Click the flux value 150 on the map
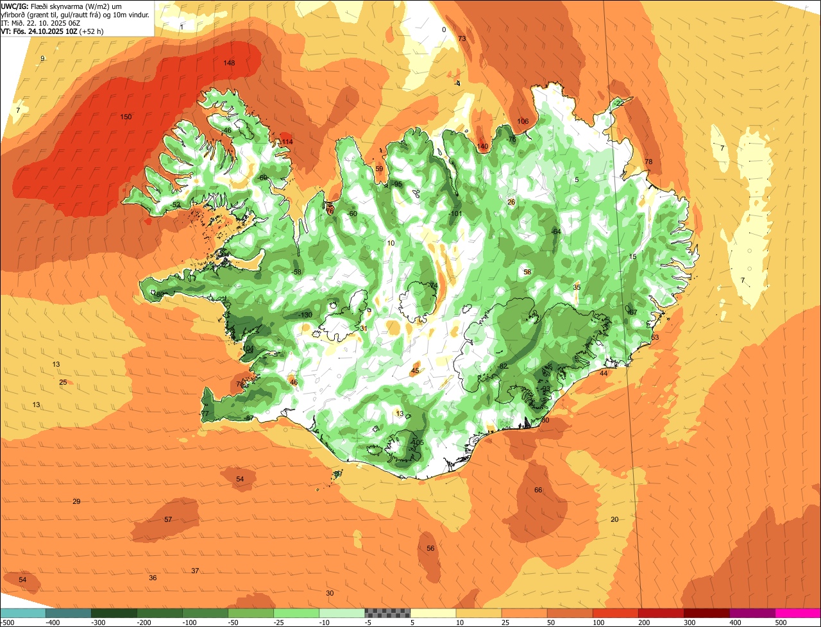821x627 pixels. click(x=126, y=117)
